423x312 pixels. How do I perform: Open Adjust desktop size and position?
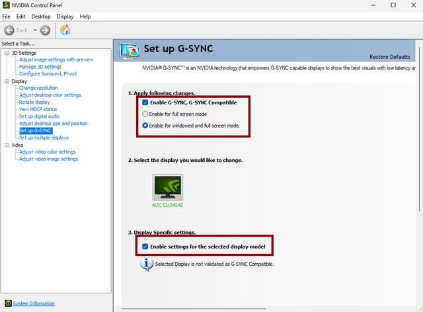click(53, 124)
